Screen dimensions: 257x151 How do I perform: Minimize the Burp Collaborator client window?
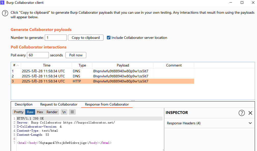pyautogui.click(x=231, y=3)
